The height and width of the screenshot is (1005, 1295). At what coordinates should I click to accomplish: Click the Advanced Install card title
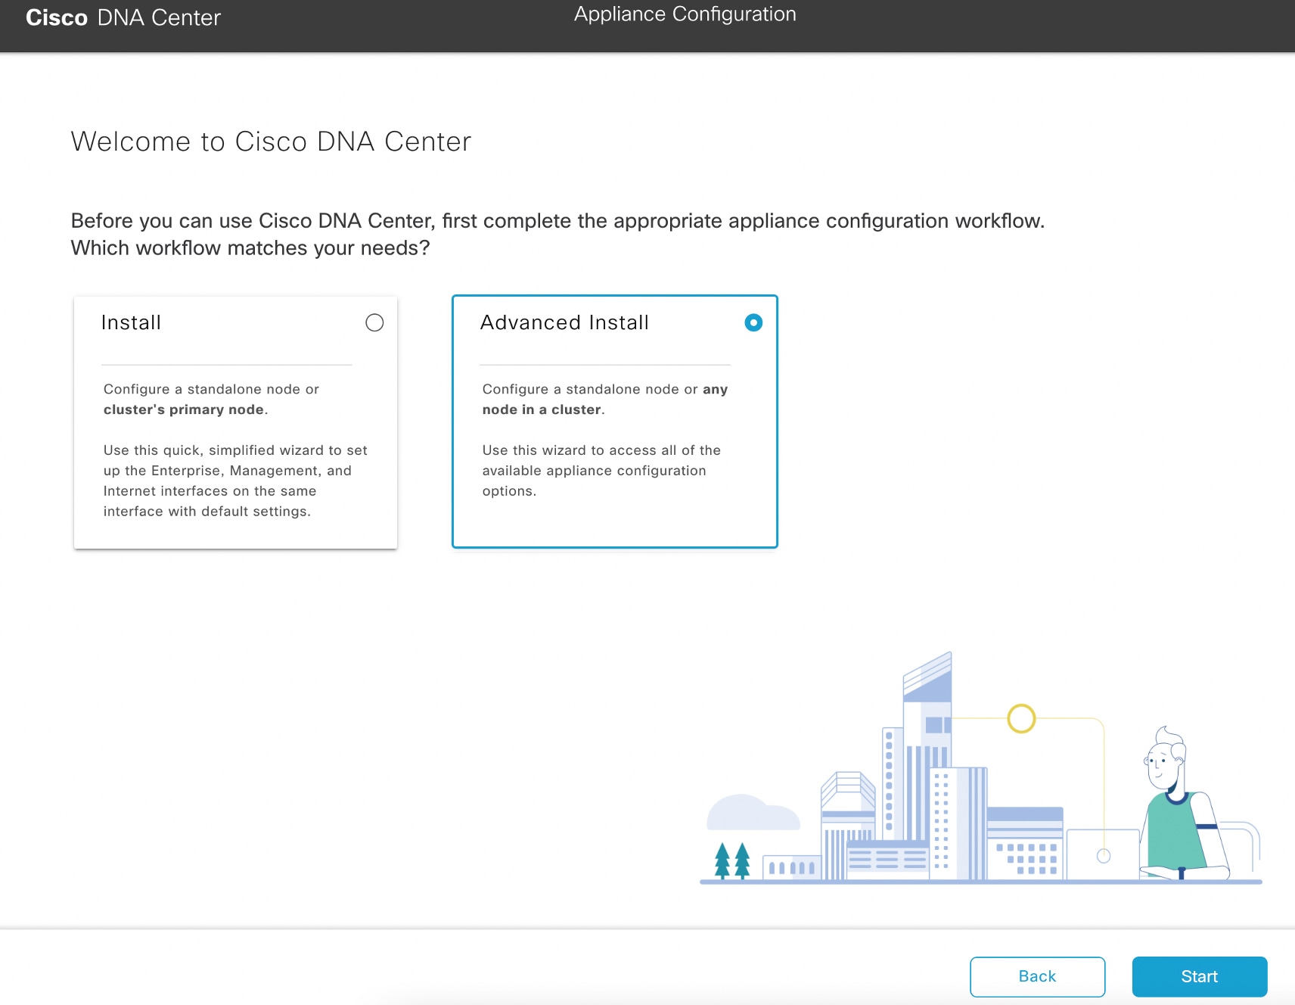pos(564,323)
